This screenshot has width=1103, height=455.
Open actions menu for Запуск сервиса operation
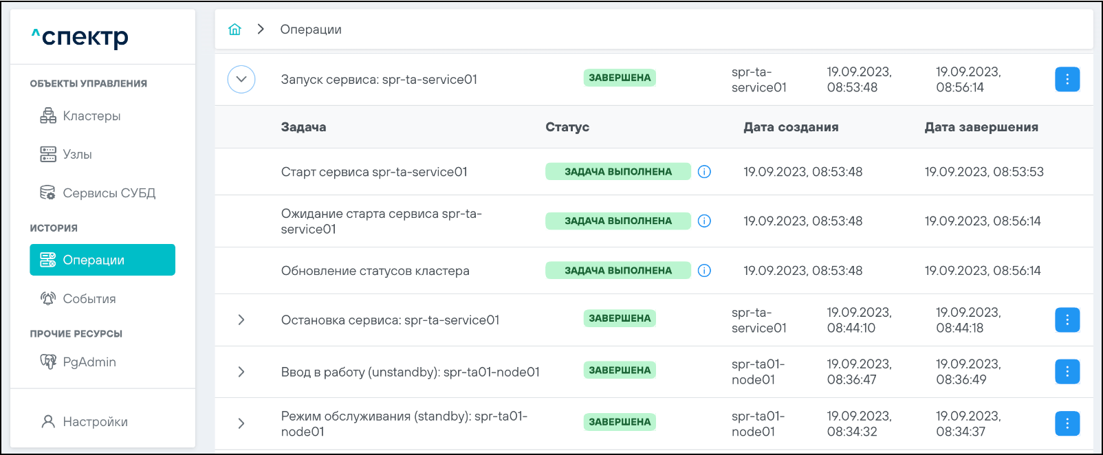[x=1067, y=79]
